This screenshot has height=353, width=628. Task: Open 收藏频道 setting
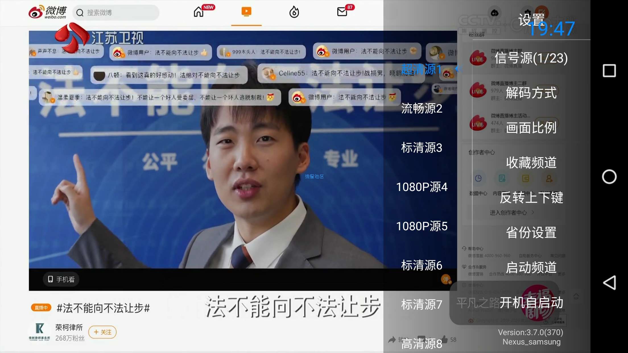pos(531,163)
